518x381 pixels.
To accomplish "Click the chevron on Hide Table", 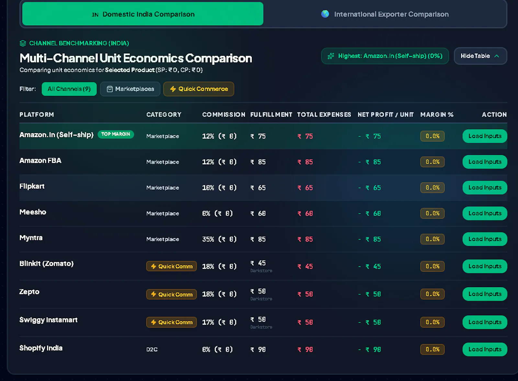I will coord(497,56).
